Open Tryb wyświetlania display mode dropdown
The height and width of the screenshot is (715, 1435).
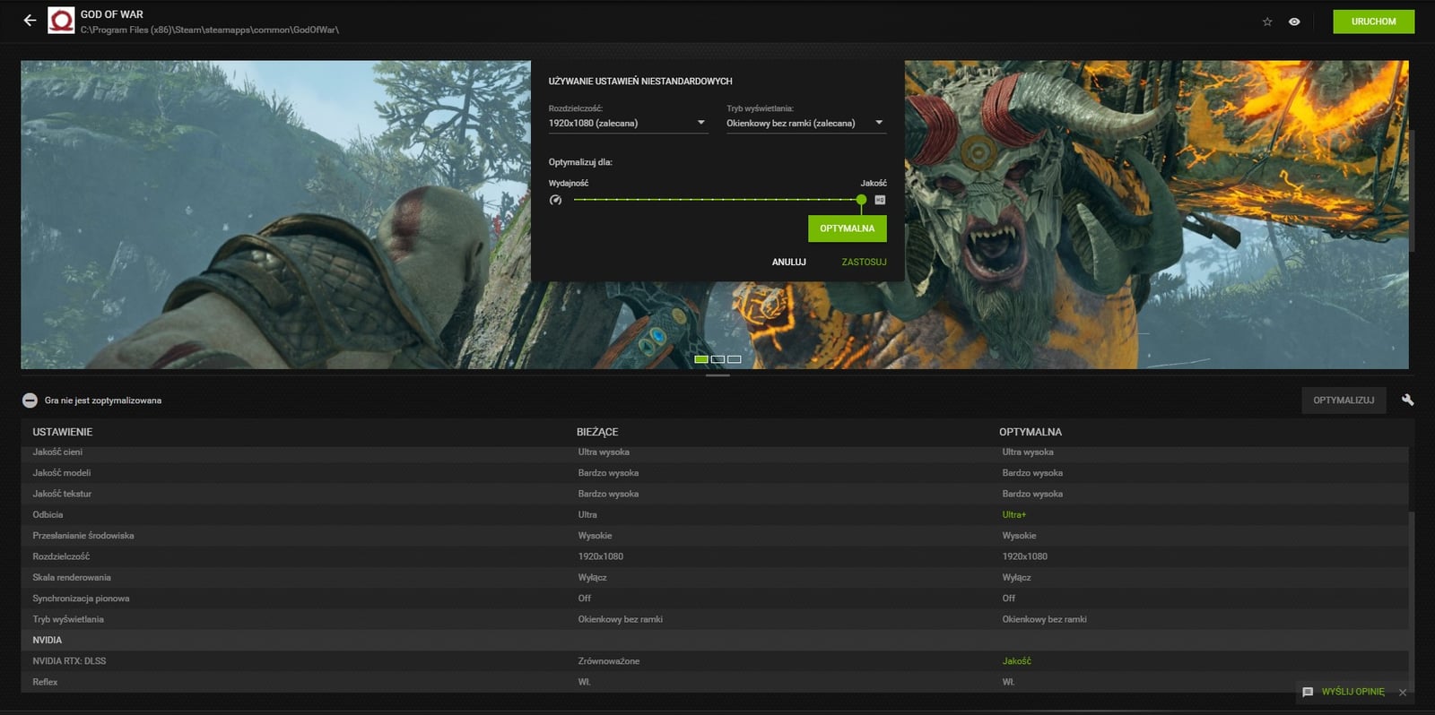click(806, 123)
